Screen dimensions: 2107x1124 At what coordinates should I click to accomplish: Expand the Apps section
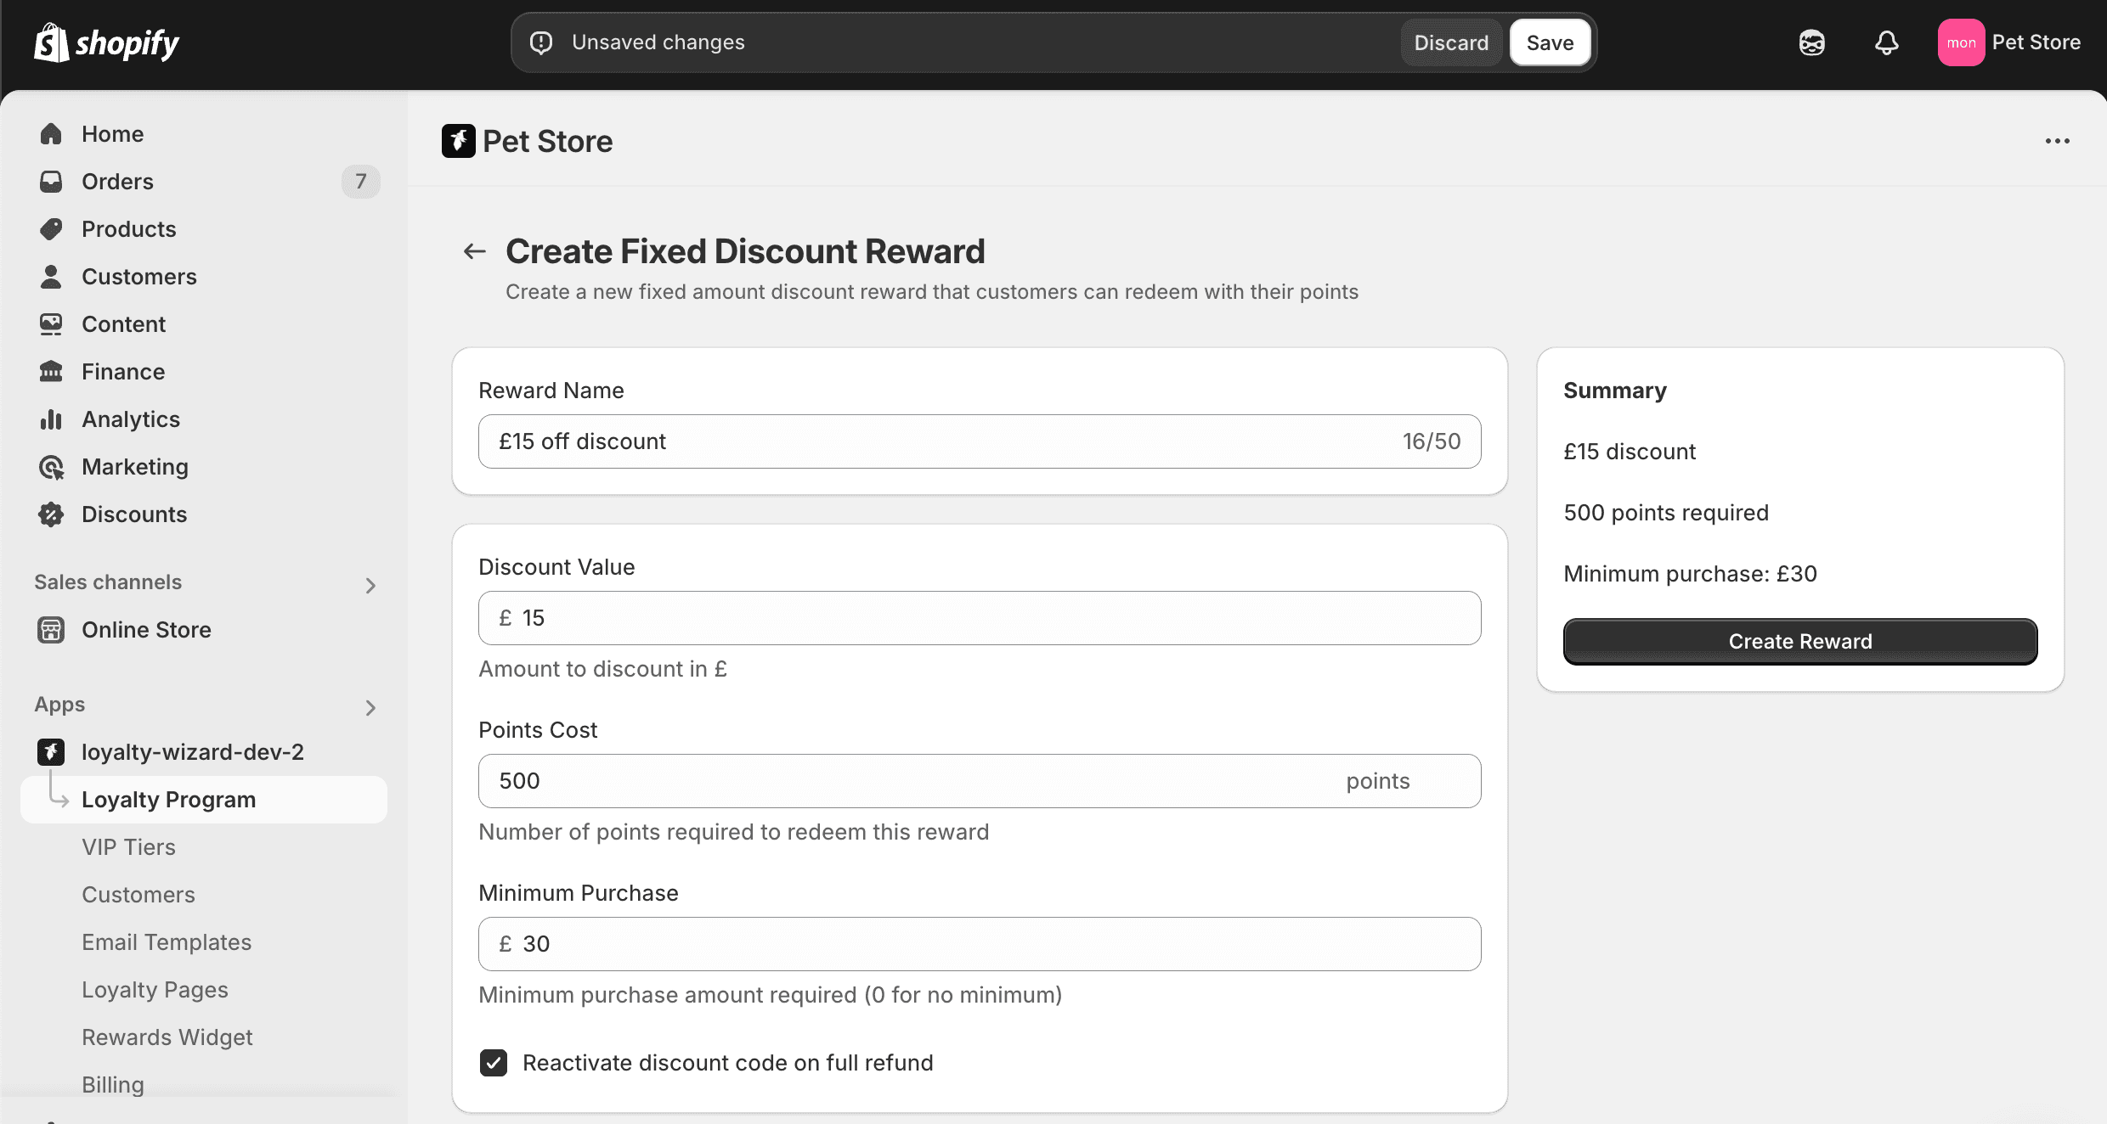click(370, 707)
